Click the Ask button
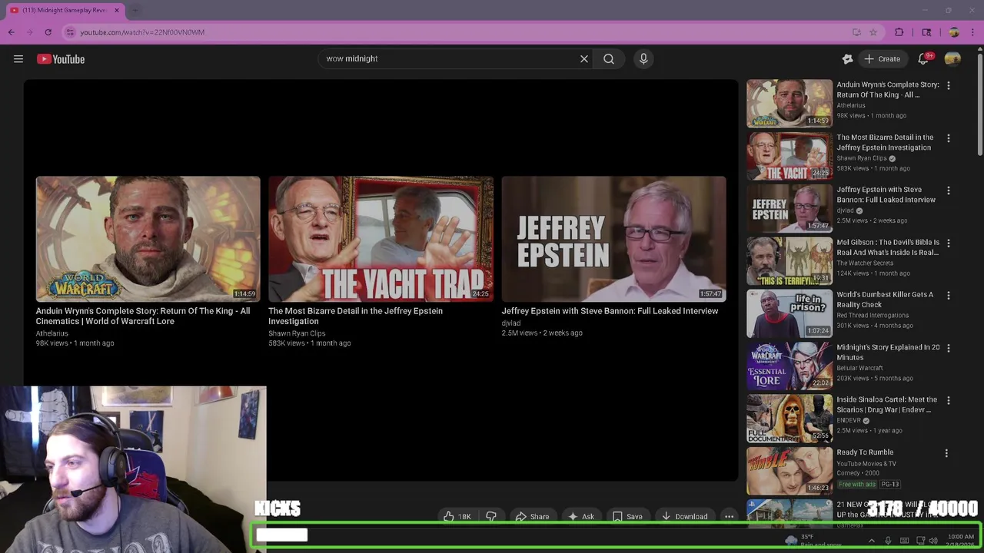Screen dimensions: 984x553 580,516
